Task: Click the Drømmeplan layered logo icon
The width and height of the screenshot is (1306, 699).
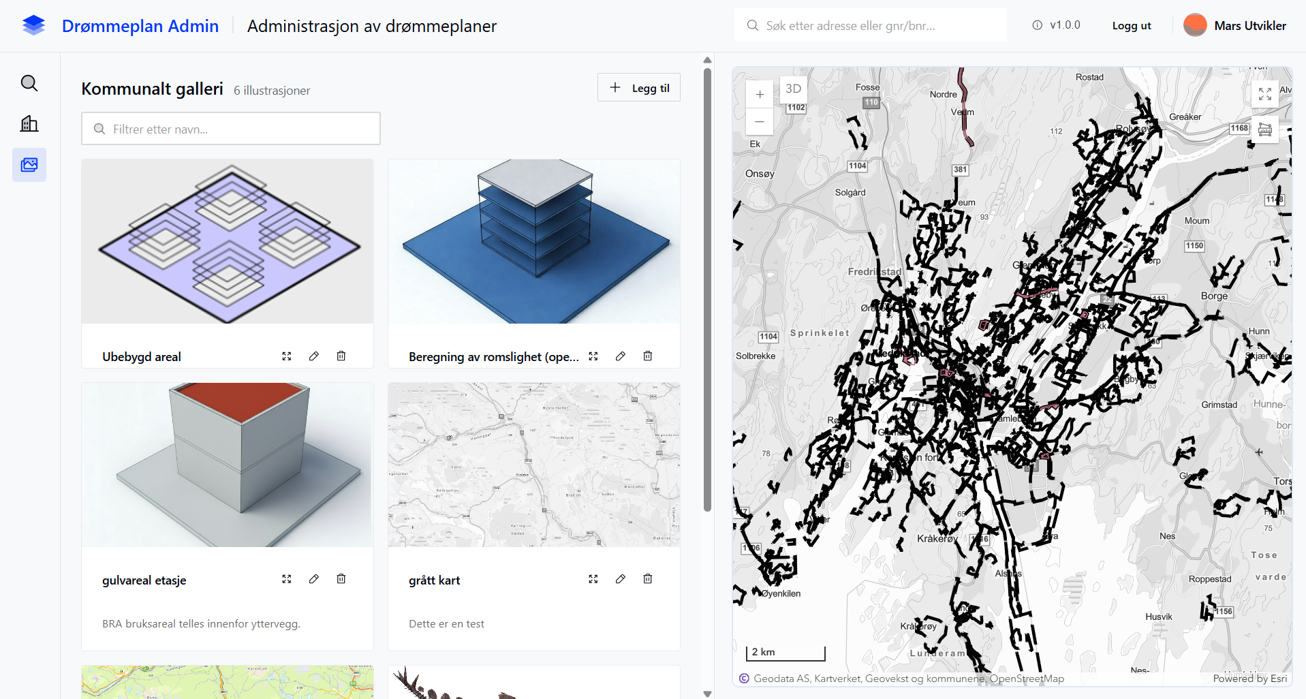Action: coord(33,26)
